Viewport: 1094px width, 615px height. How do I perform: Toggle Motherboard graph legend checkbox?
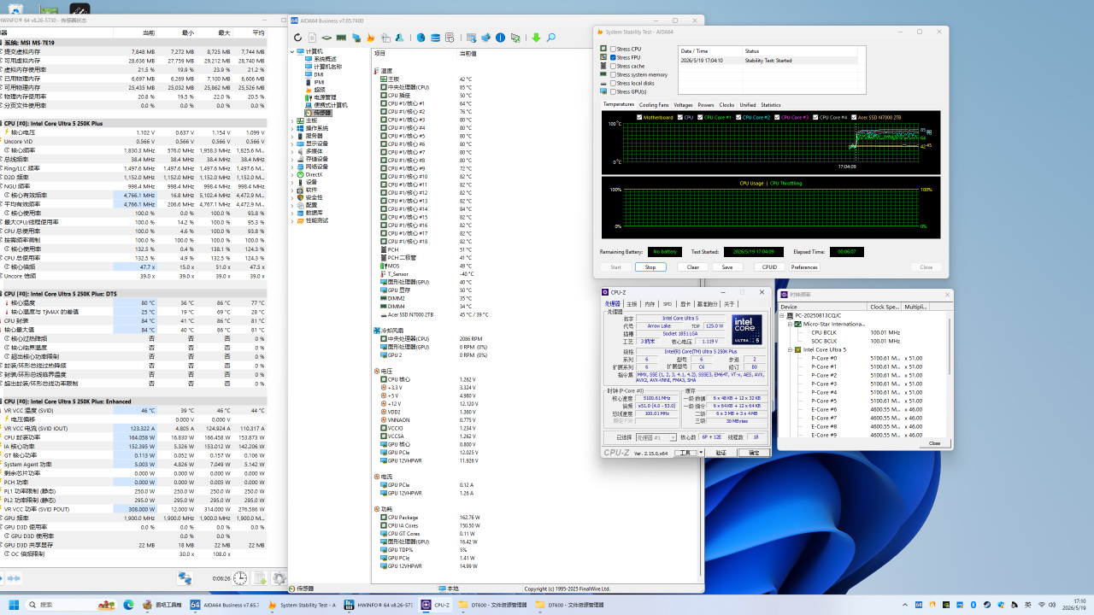[x=639, y=117]
